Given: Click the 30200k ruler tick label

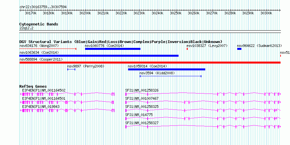Looking at the screenshot, I should click(85, 13).
